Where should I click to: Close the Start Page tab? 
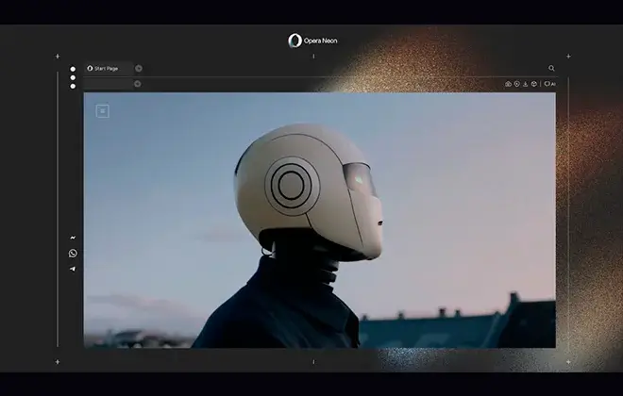coord(139,68)
